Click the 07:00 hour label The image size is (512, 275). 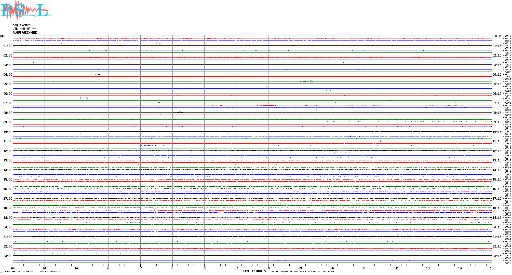(x=8, y=103)
